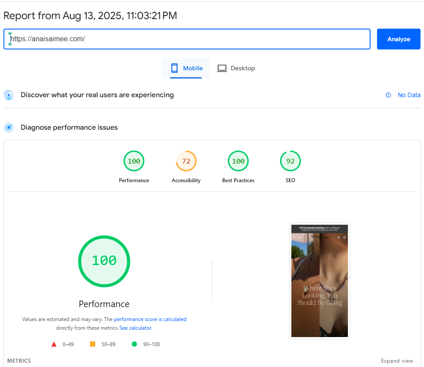Click the Analyze button
Screen dimensions: 424x367
(398, 39)
